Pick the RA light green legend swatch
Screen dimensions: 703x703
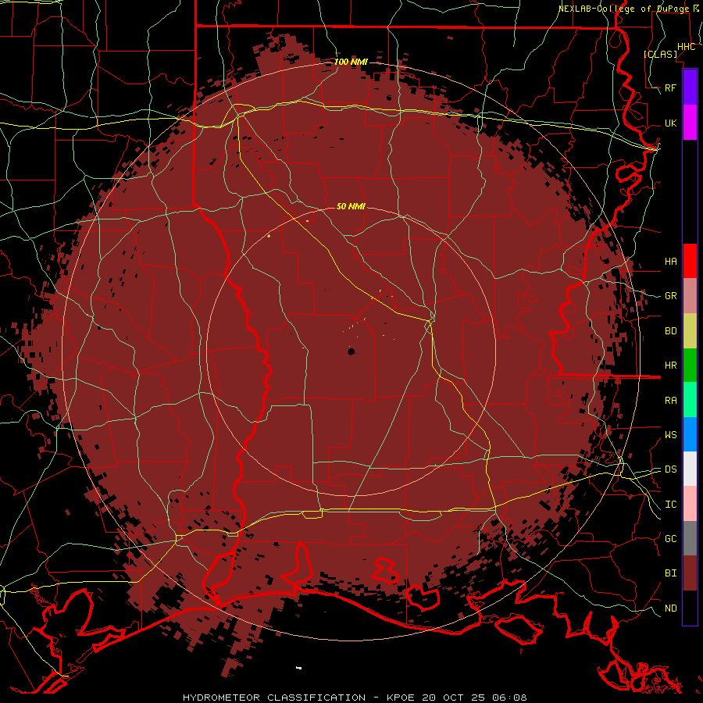pos(690,400)
